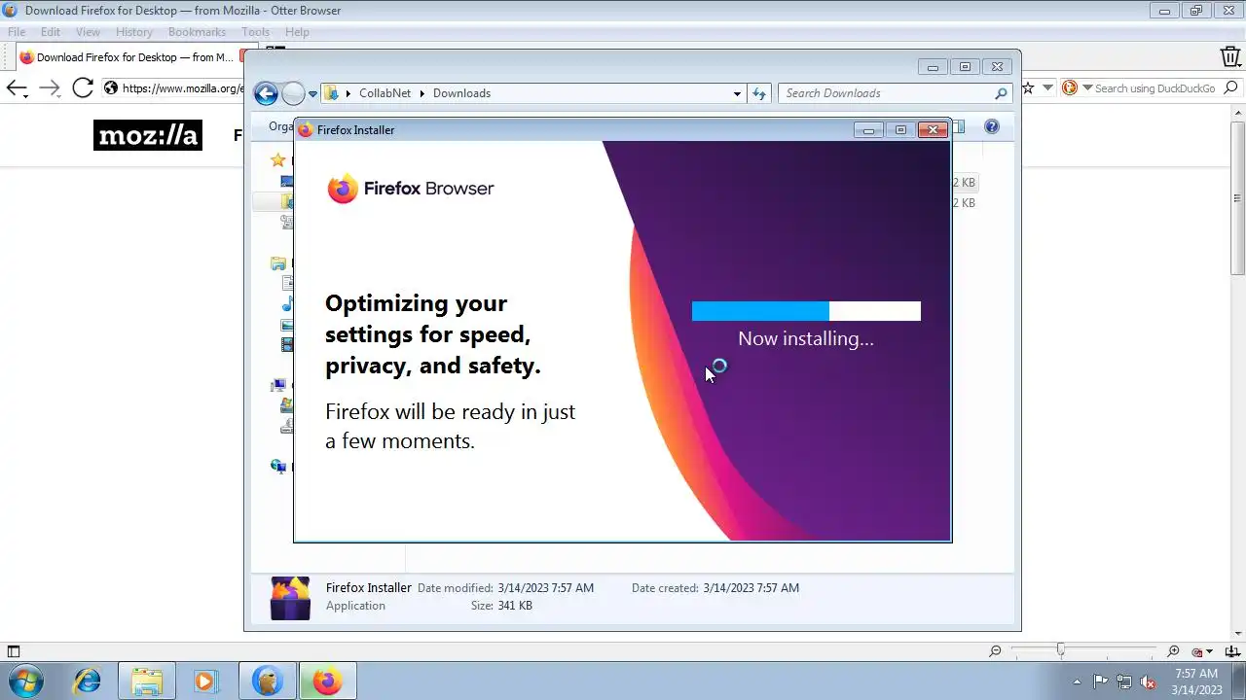Click the Firefox install progress bar

click(806, 311)
